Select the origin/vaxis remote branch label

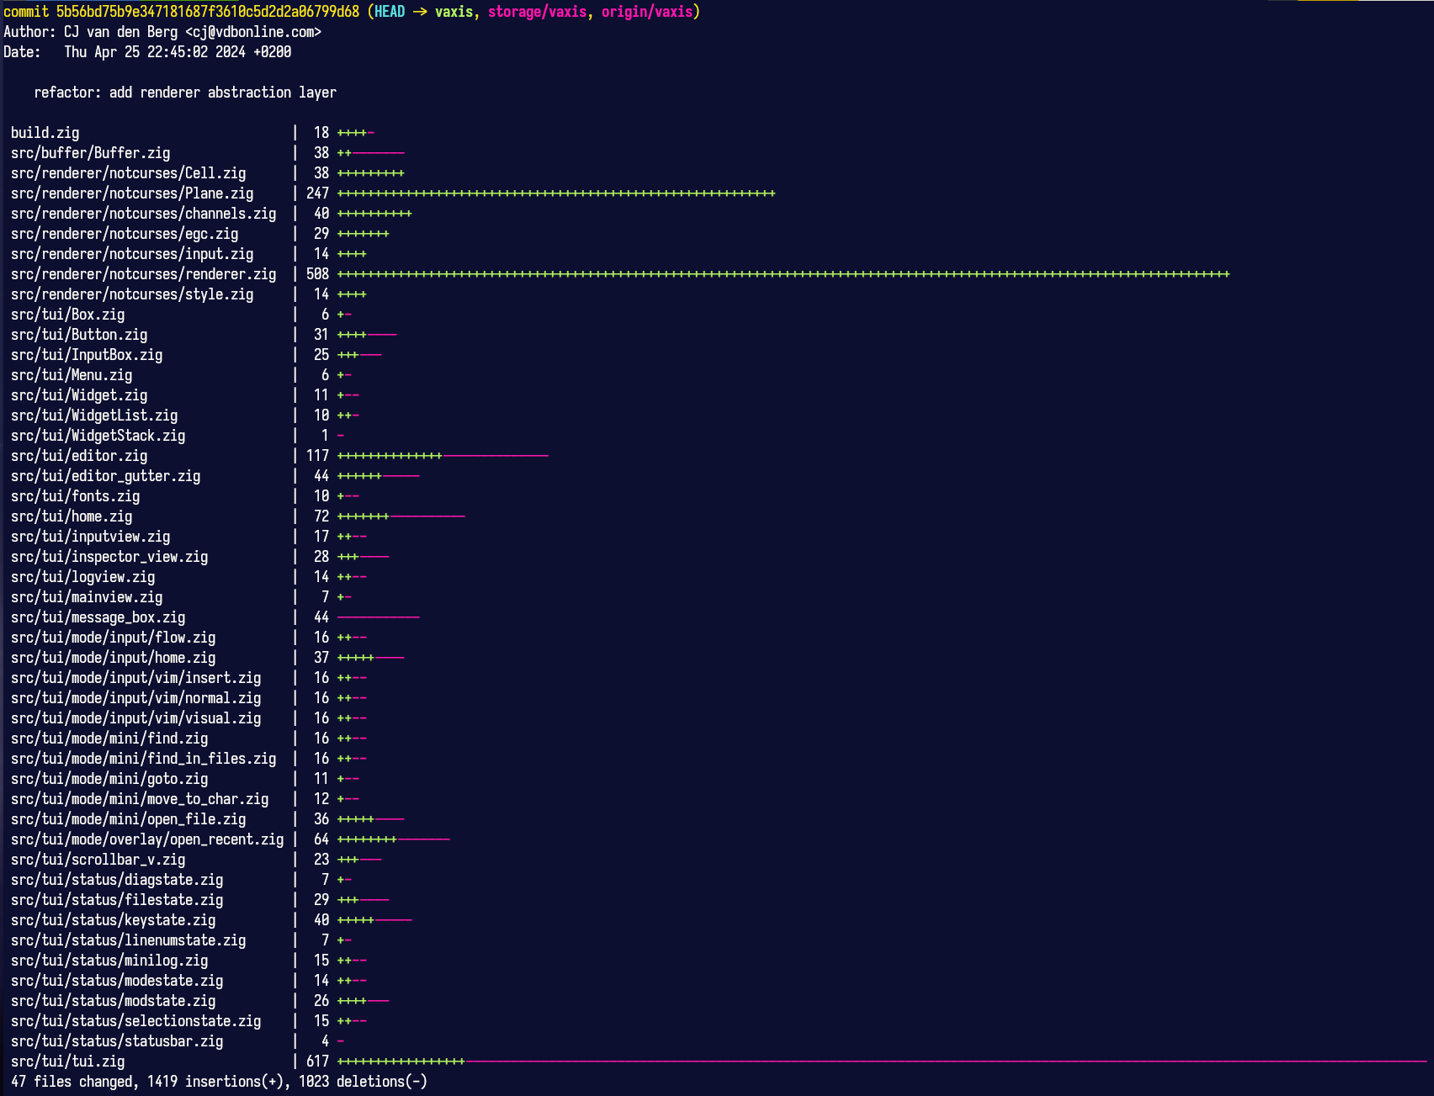pos(646,12)
